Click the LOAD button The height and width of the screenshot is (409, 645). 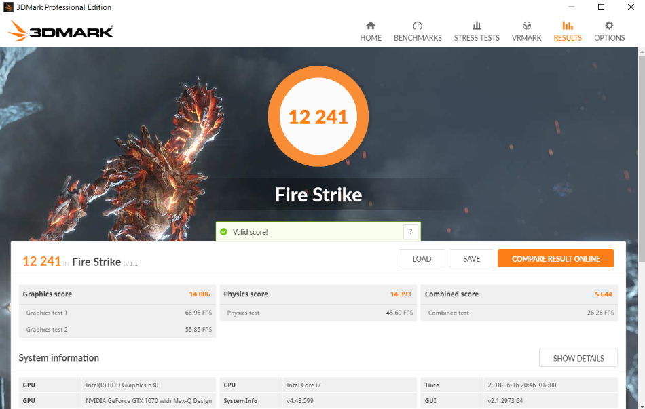click(x=422, y=258)
